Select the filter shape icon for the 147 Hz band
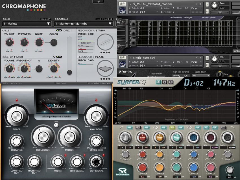The image size is (240, 180). pos(138,128)
